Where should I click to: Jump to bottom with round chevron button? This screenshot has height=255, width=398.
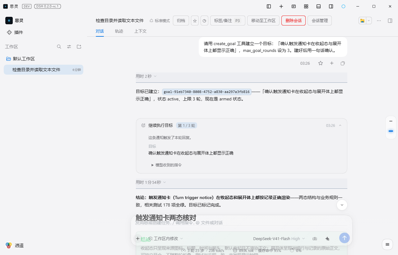[342, 205]
